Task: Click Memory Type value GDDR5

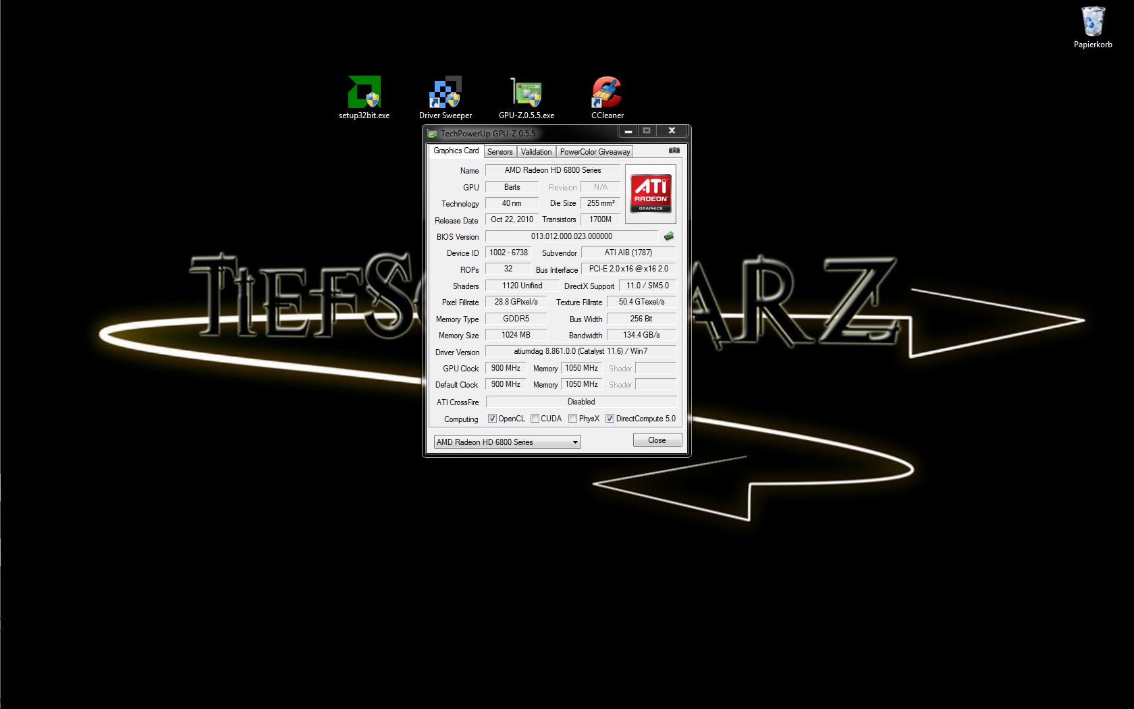Action: [x=516, y=319]
